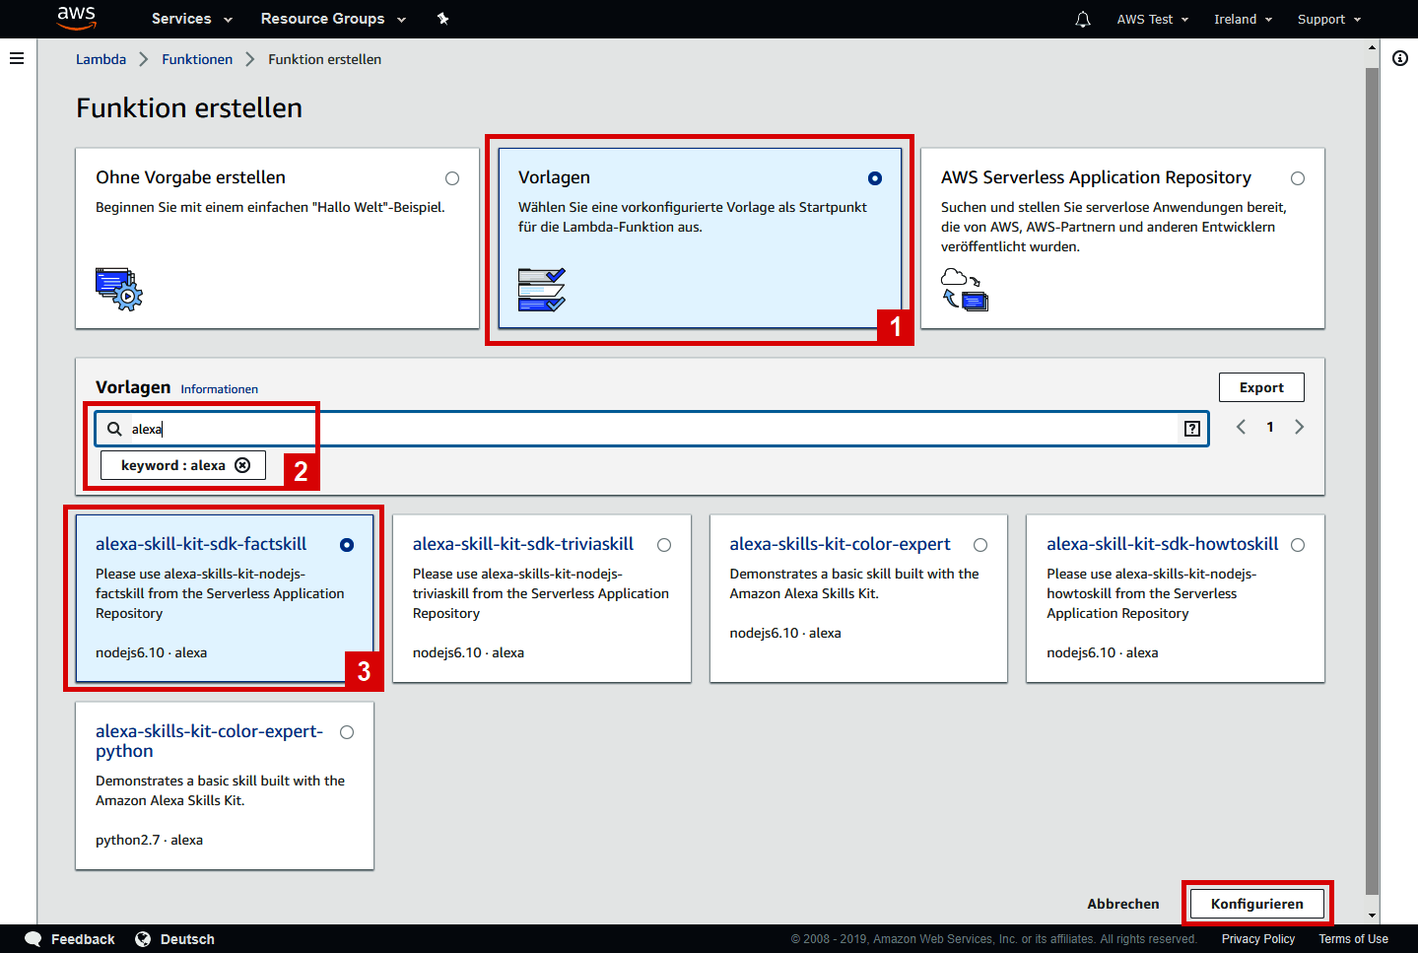Remove the keyword alexa filter tag
The image size is (1418, 953).
tap(242, 464)
